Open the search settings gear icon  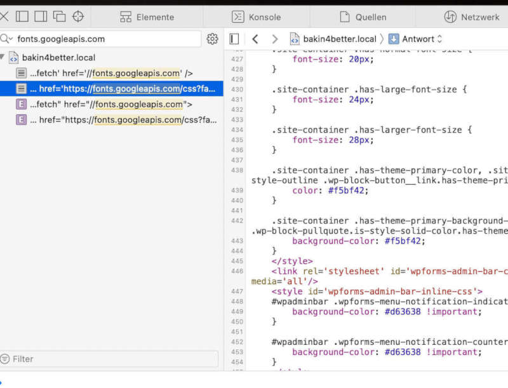[x=212, y=39]
